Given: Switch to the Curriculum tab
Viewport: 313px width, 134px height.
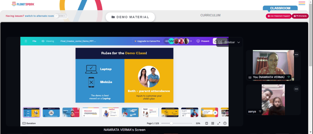Looking at the screenshot, I should (x=210, y=15).
